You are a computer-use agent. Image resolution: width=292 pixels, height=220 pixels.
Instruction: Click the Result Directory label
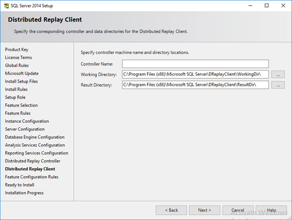point(96,85)
